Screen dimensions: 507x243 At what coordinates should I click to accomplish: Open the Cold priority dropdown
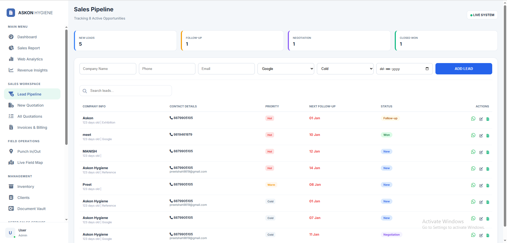click(345, 69)
